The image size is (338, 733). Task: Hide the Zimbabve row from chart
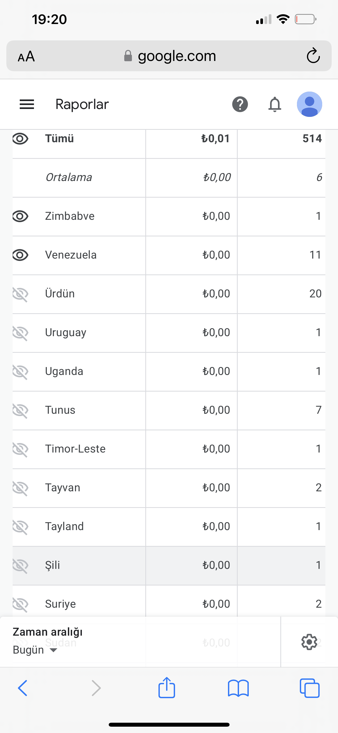[21, 217]
